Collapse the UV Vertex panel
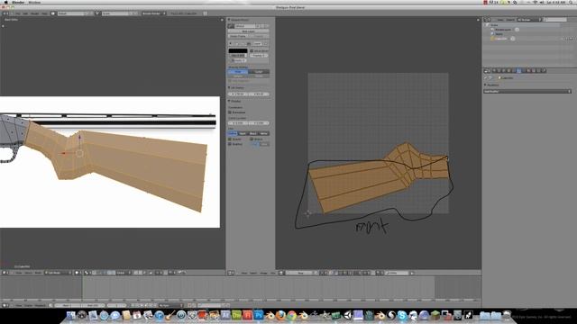577x324 pixels. point(229,88)
